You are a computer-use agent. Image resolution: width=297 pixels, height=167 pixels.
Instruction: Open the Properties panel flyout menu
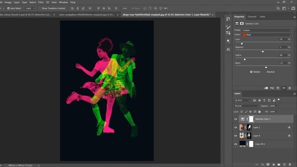coord(295,17)
